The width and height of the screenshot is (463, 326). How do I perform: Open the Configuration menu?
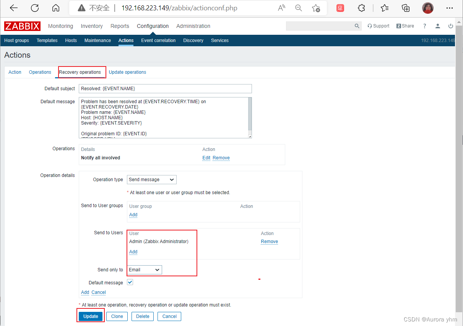(x=153, y=26)
